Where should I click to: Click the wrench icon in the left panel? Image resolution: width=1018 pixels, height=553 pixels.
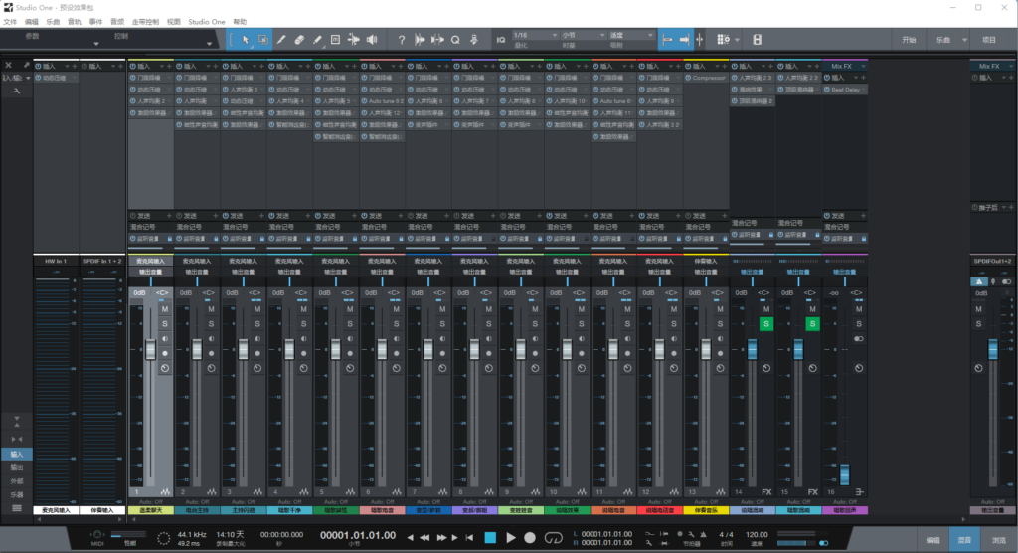pos(17,91)
